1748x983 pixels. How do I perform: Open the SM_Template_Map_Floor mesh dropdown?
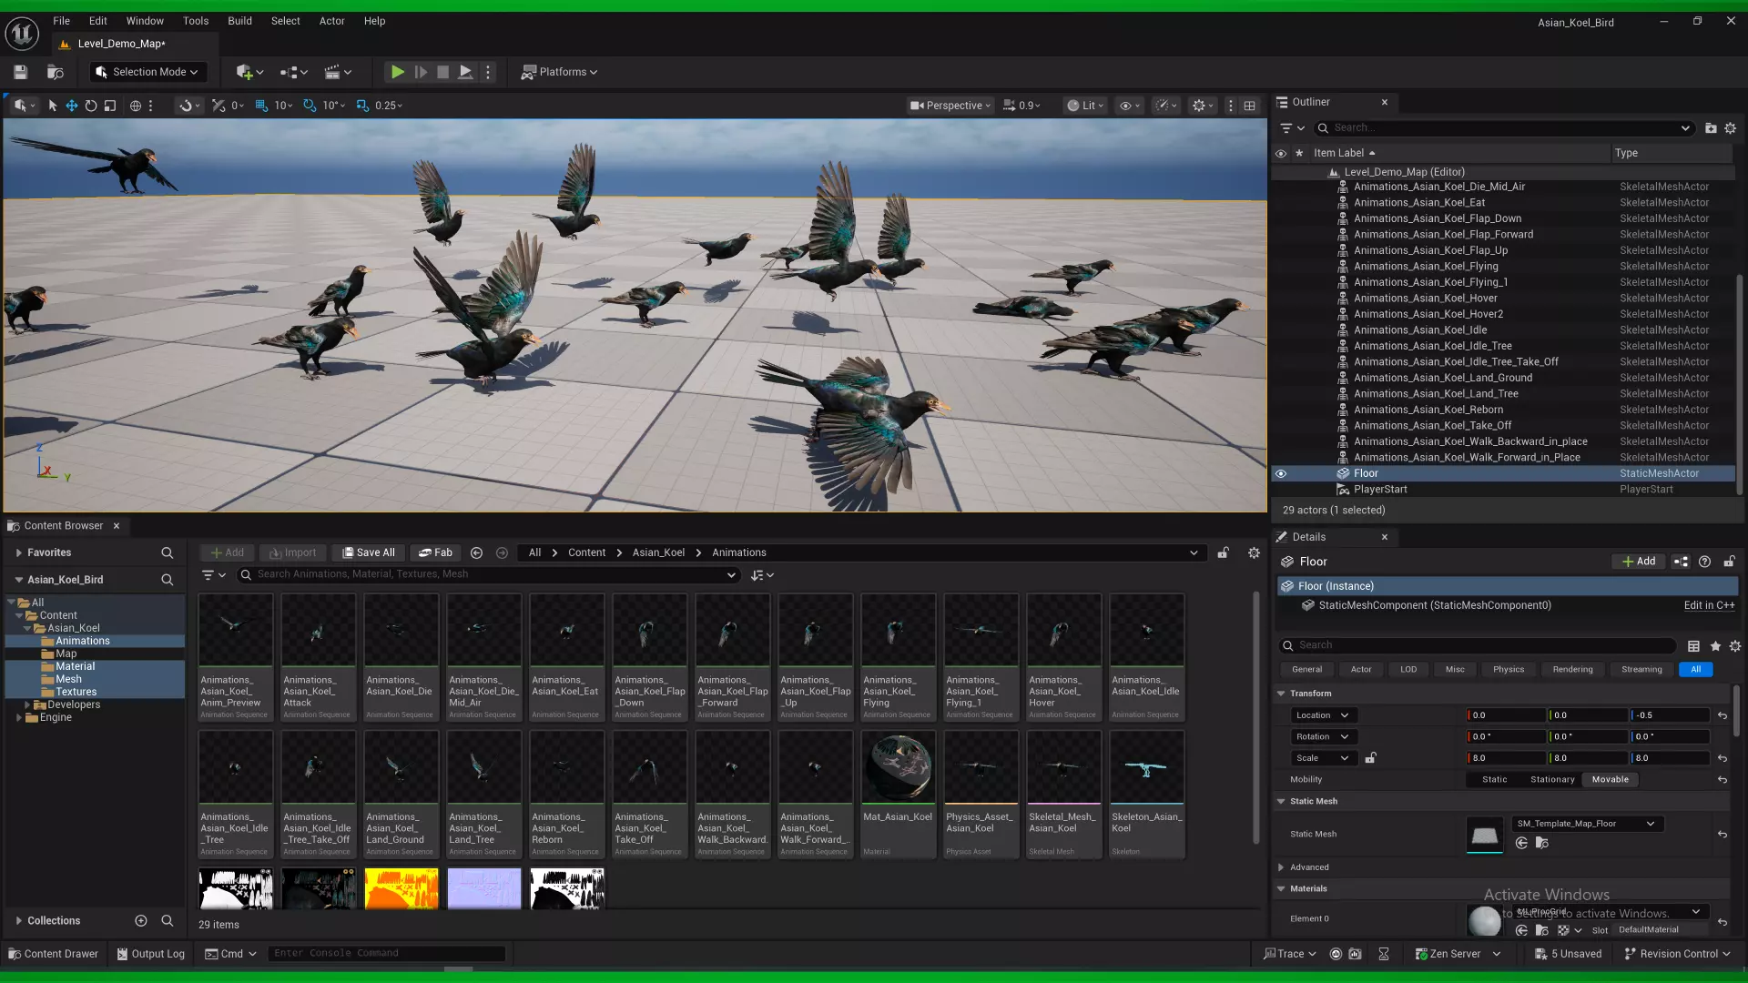(1586, 824)
